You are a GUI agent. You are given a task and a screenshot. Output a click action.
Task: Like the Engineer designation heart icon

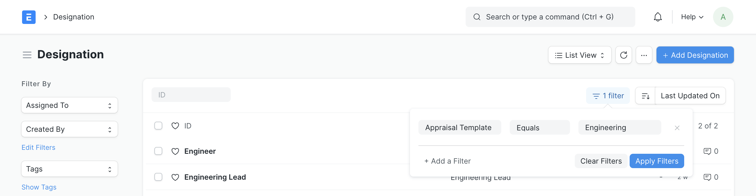click(x=175, y=151)
